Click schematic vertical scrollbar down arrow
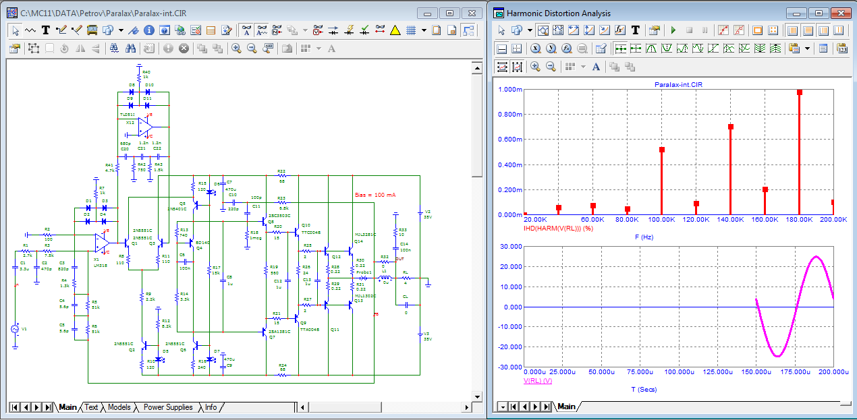This screenshot has height=420, width=857. coord(477,396)
